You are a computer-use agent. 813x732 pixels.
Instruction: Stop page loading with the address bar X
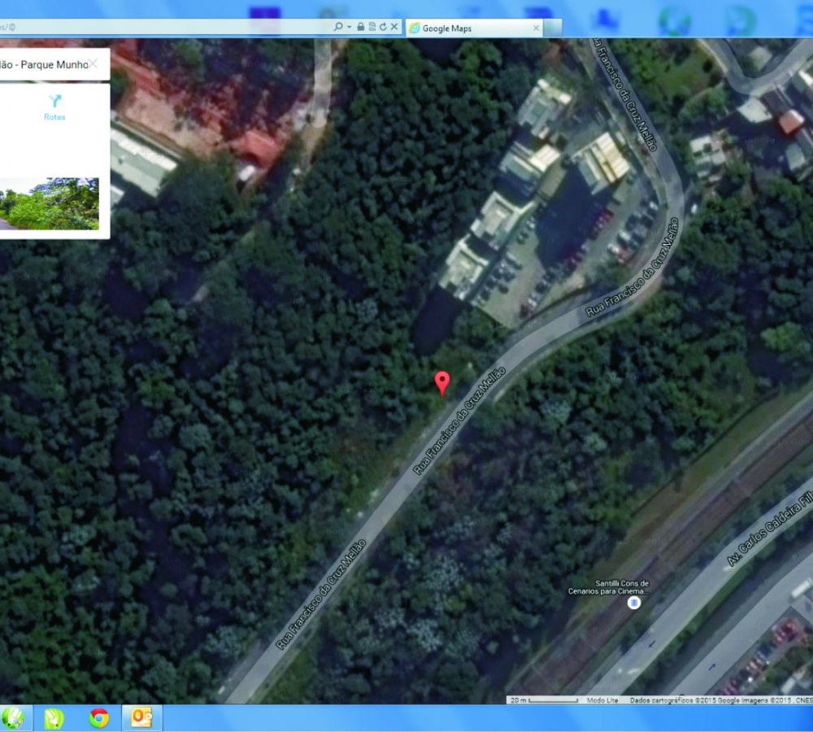click(394, 27)
